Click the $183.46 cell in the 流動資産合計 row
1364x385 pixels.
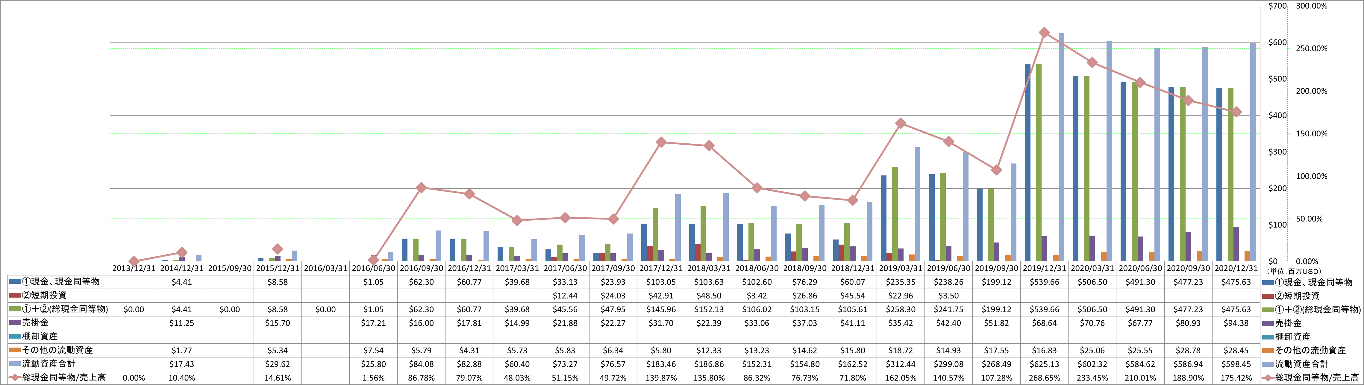click(661, 364)
